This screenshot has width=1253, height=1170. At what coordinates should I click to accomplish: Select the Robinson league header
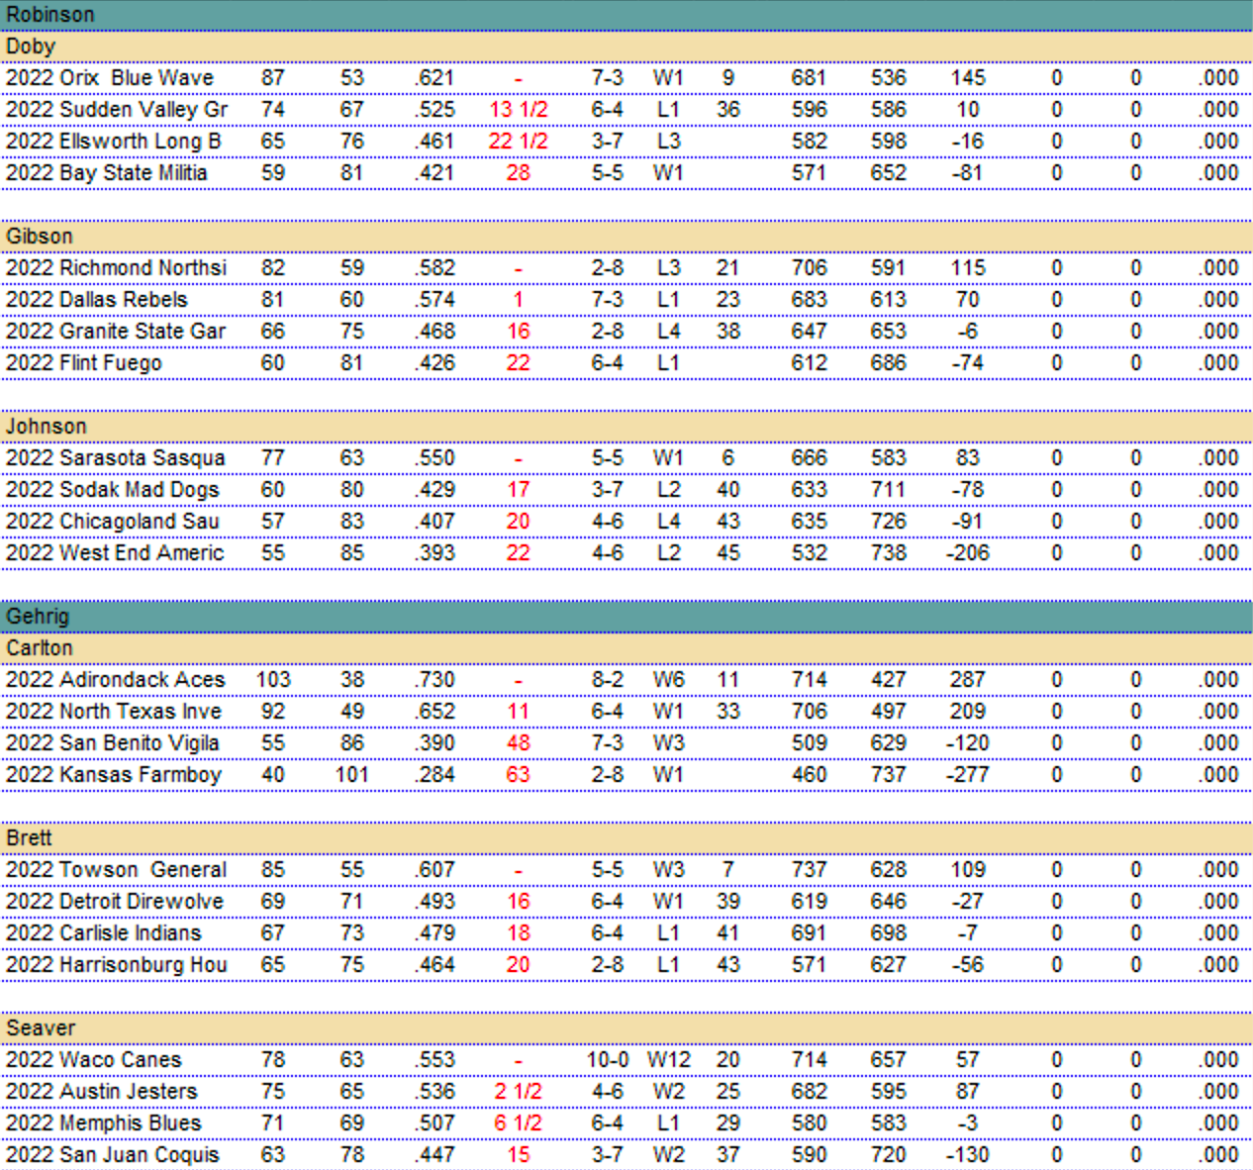point(626,15)
